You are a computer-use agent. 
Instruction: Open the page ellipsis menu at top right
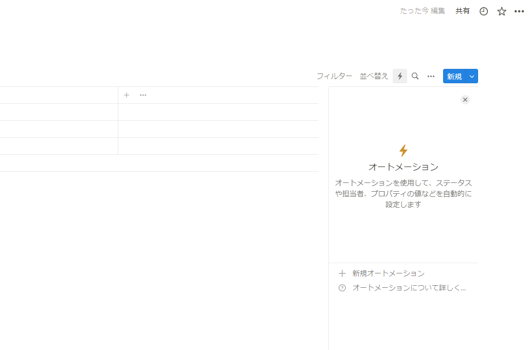[519, 11]
